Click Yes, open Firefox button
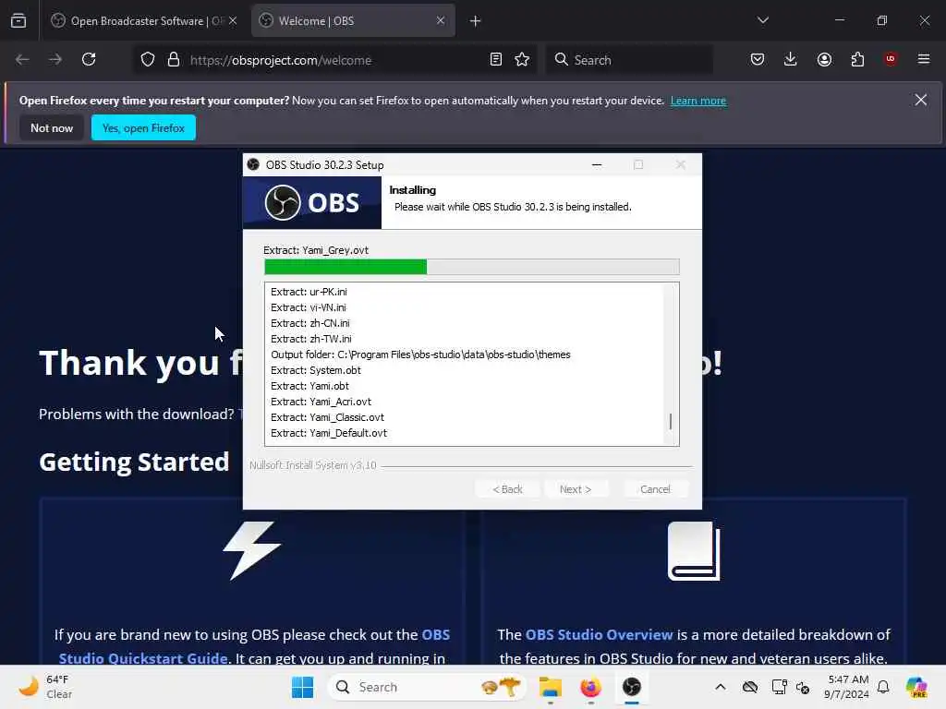Image resolution: width=946 pixels, height=709 pixels. coord(143,127)
